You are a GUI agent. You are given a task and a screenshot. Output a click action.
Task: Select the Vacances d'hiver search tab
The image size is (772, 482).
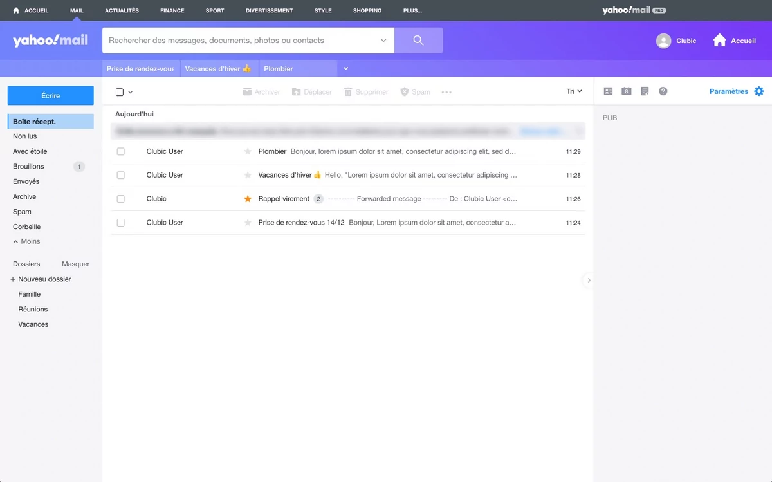[x=219, y=69]
